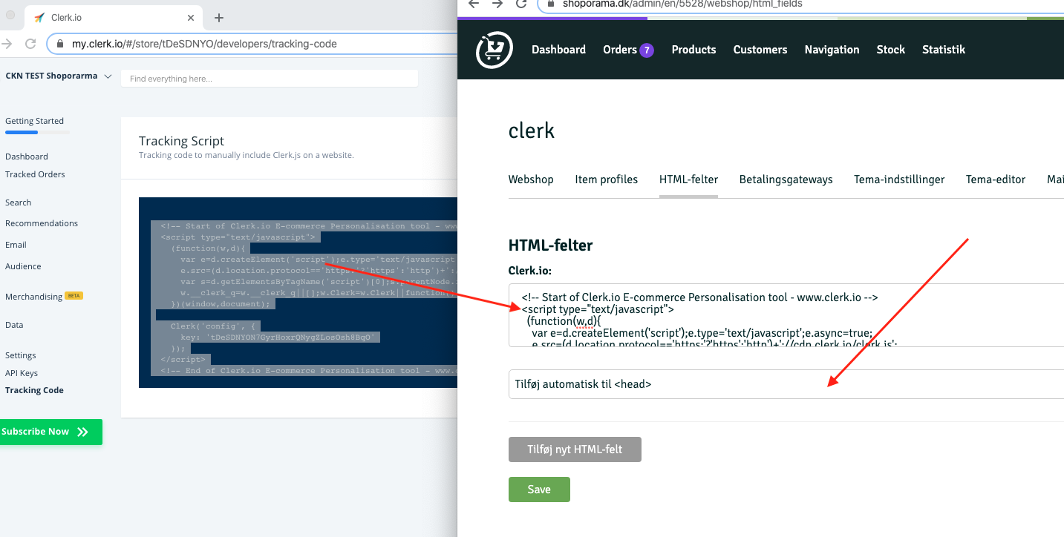Switch to the Betalingsgateways tab
This screenshot has height=537, width=1064.
click(x=786, y=179)
